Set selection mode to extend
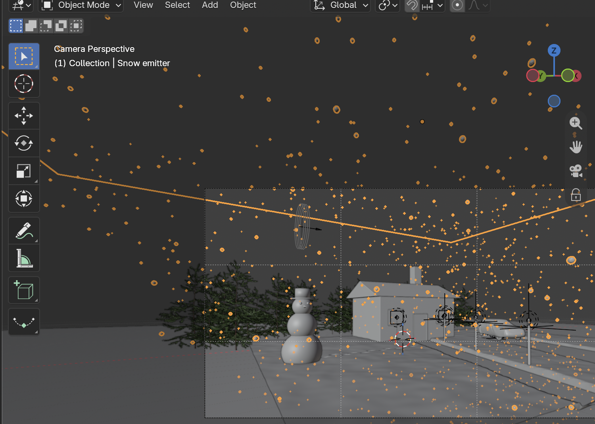 click(x=31, y=26)
